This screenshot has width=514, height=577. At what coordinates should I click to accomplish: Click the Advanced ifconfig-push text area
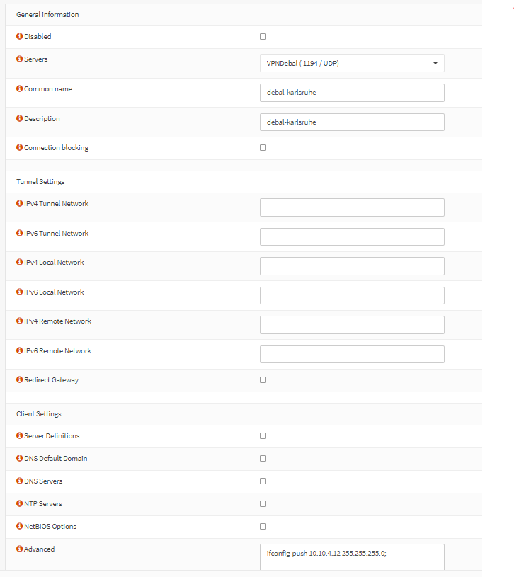pos(352,557)
